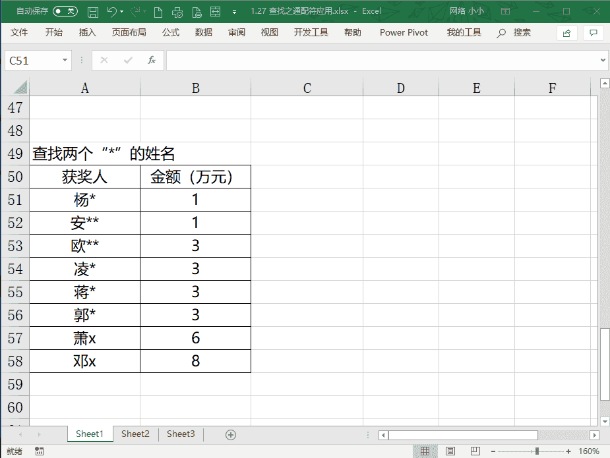This screenshot has width=610, height=458.
Task: Select row 51 header
Action: (x=15, y=200)
